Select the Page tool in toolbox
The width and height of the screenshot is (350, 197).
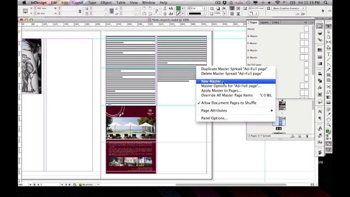pos(328,37)
